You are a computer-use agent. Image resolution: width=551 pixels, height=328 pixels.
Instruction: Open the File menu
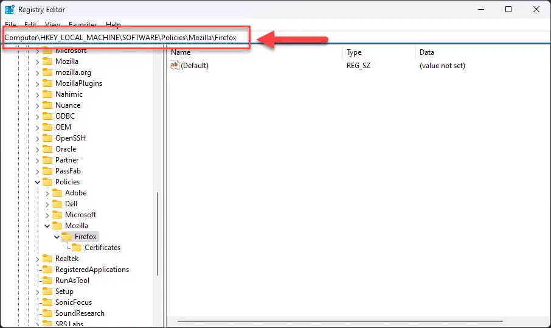[10, 24]
